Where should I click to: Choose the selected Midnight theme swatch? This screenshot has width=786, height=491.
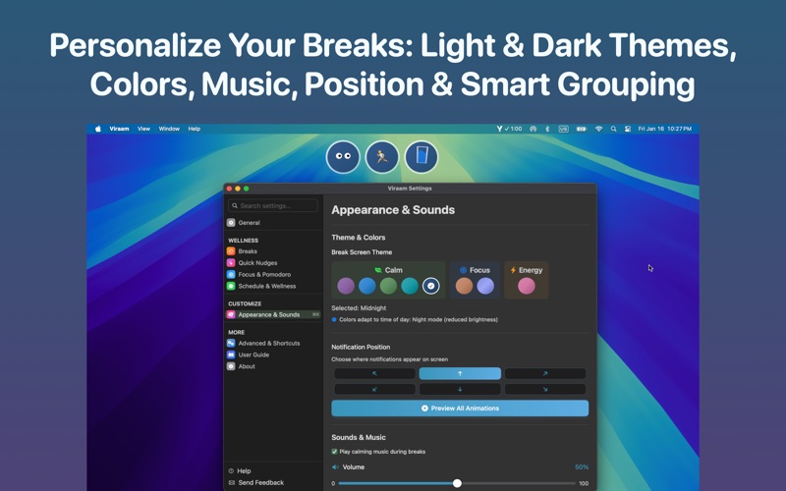tap(431, 286)
